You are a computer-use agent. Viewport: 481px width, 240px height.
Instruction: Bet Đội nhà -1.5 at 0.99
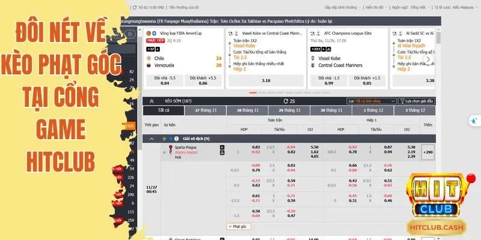(x=329, y=80)
